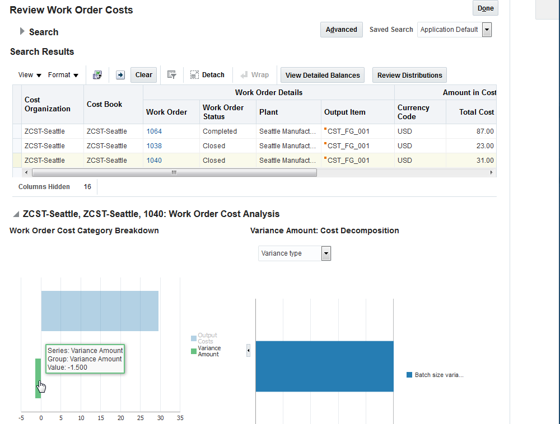Expand the Search section

point(22,31)
